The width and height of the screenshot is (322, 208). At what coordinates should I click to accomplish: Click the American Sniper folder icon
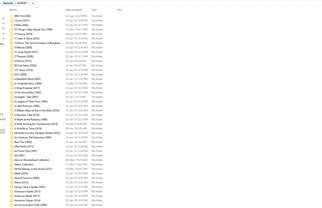pyautogui.click(x=12, y=201)
